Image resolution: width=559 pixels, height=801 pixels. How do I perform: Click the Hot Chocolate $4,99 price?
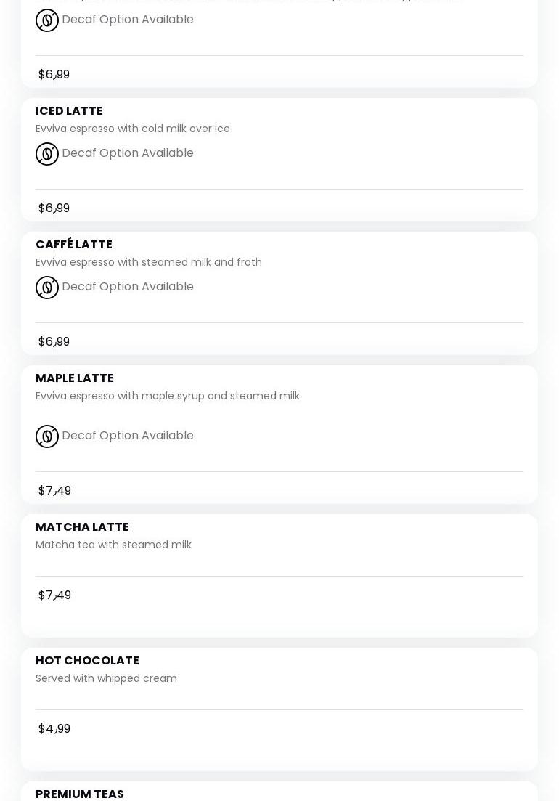tap(54, 729)
